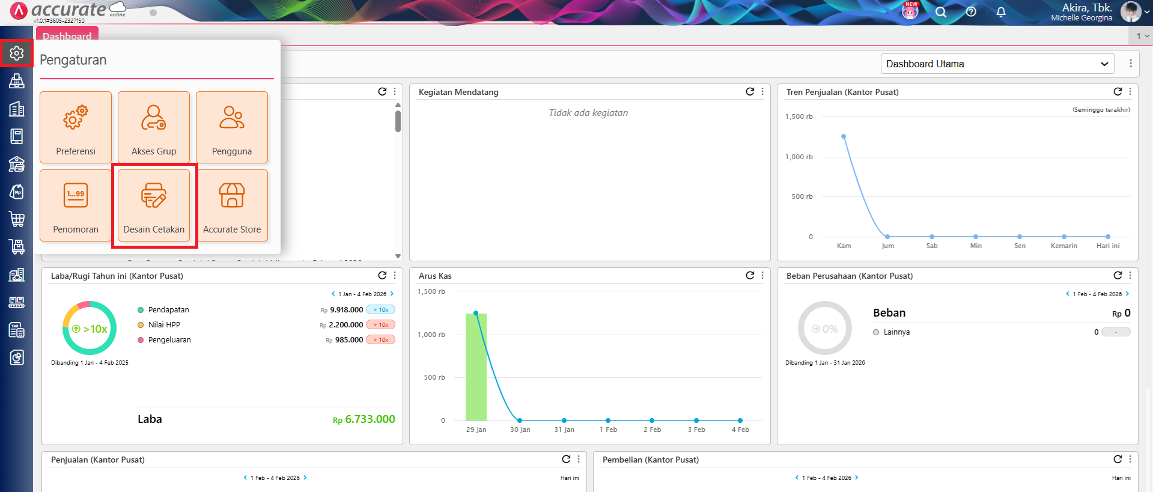Go to next period in Laba/Rugi panel
The width and height of the screenshot is (1153, 492).
[392, 294]
